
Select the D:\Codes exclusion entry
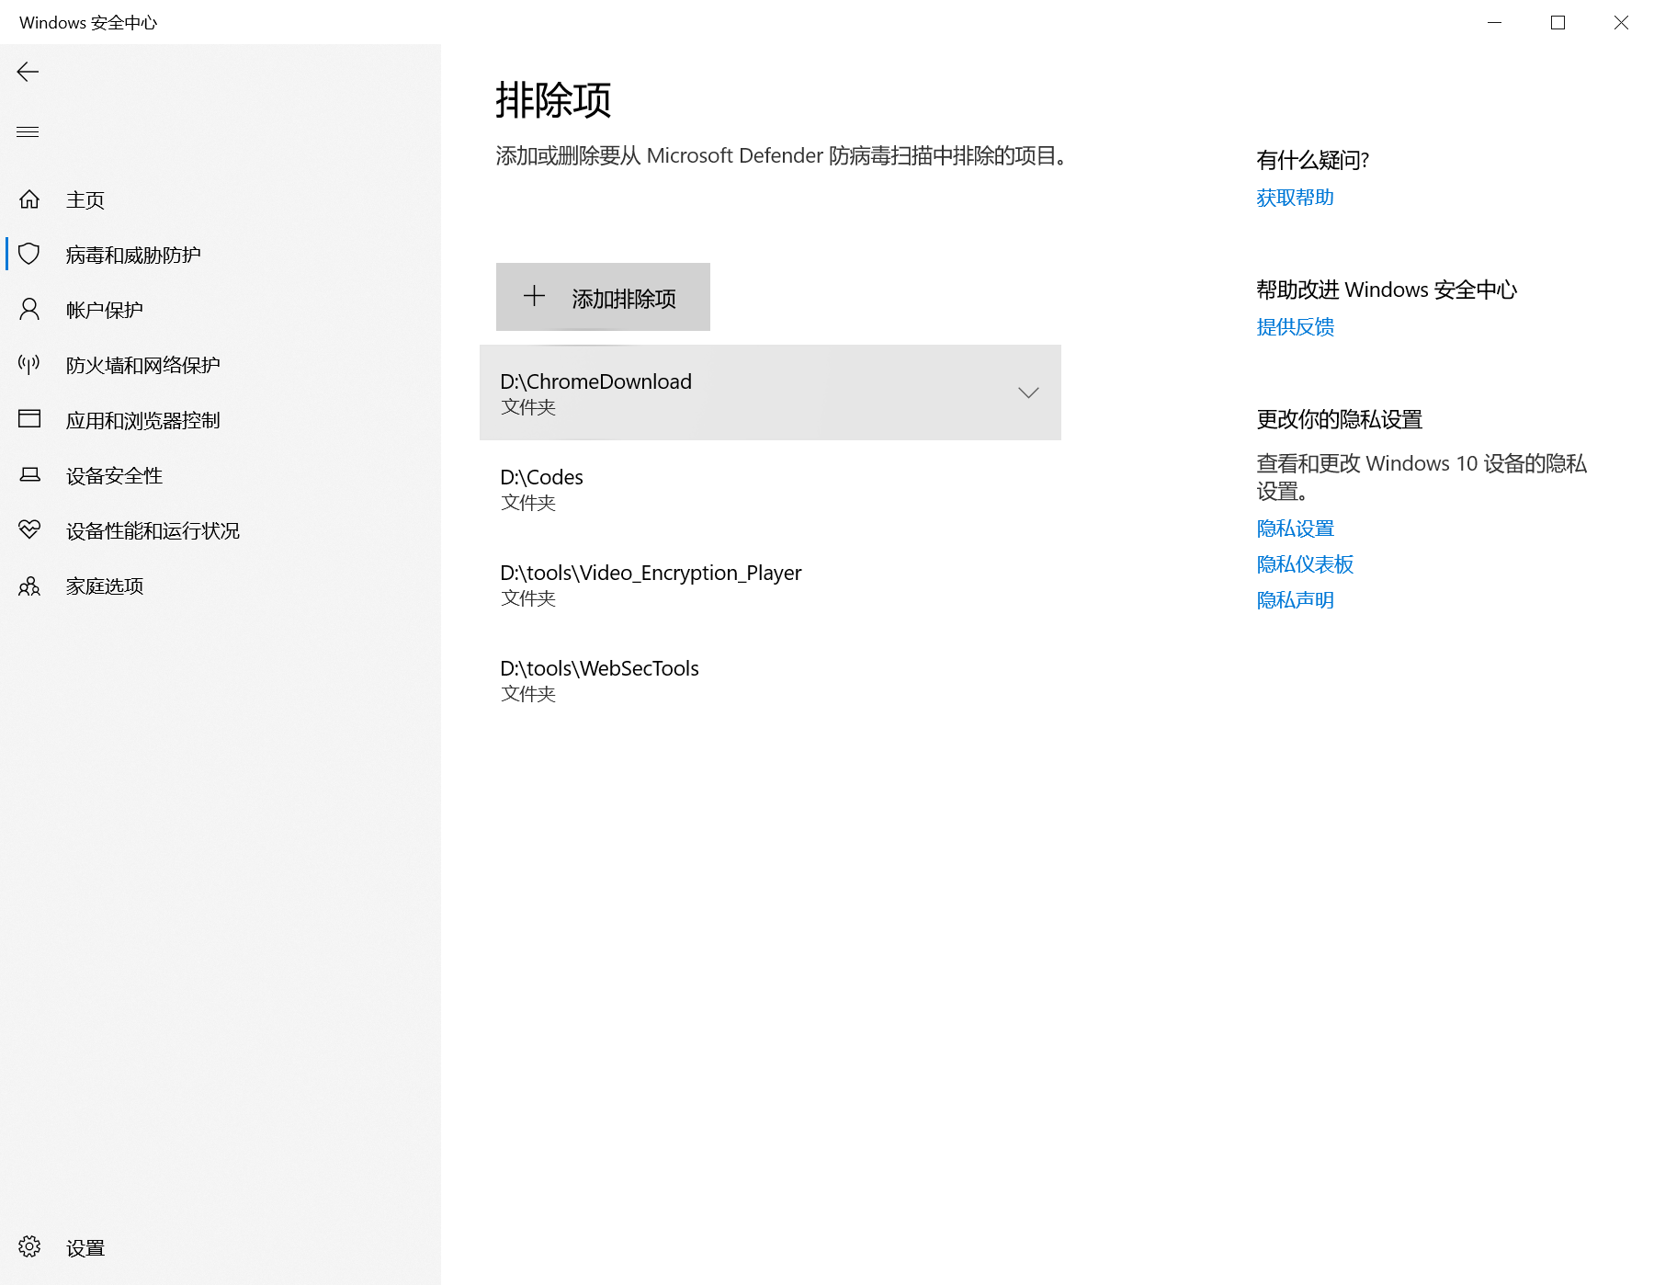point(770,488)
